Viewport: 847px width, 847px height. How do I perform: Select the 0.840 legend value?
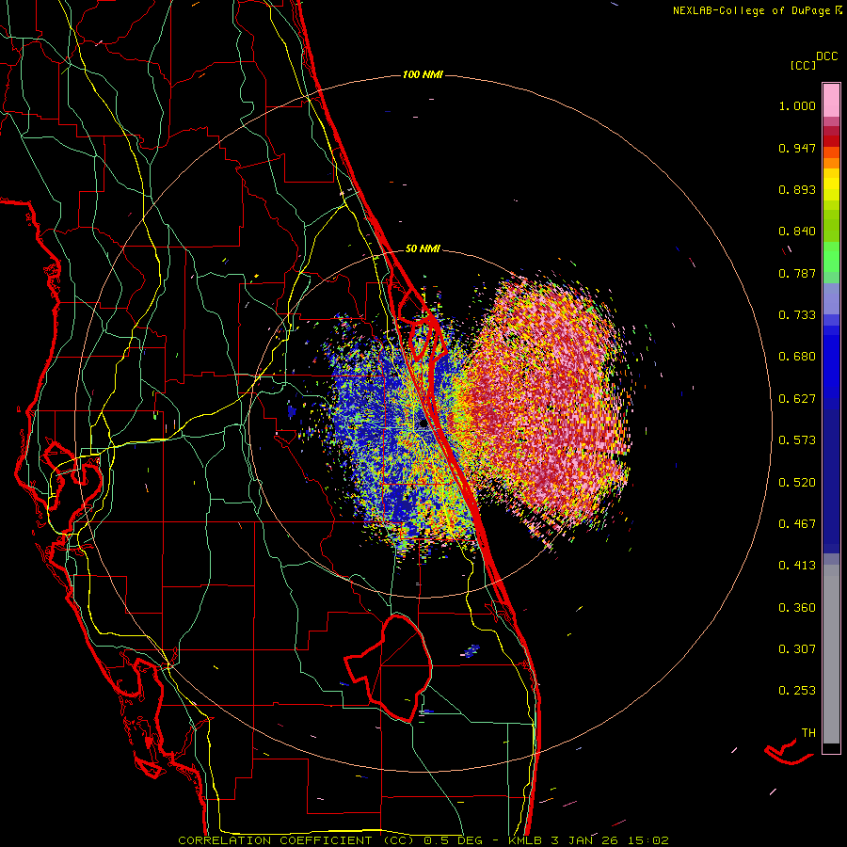(797, 232)
